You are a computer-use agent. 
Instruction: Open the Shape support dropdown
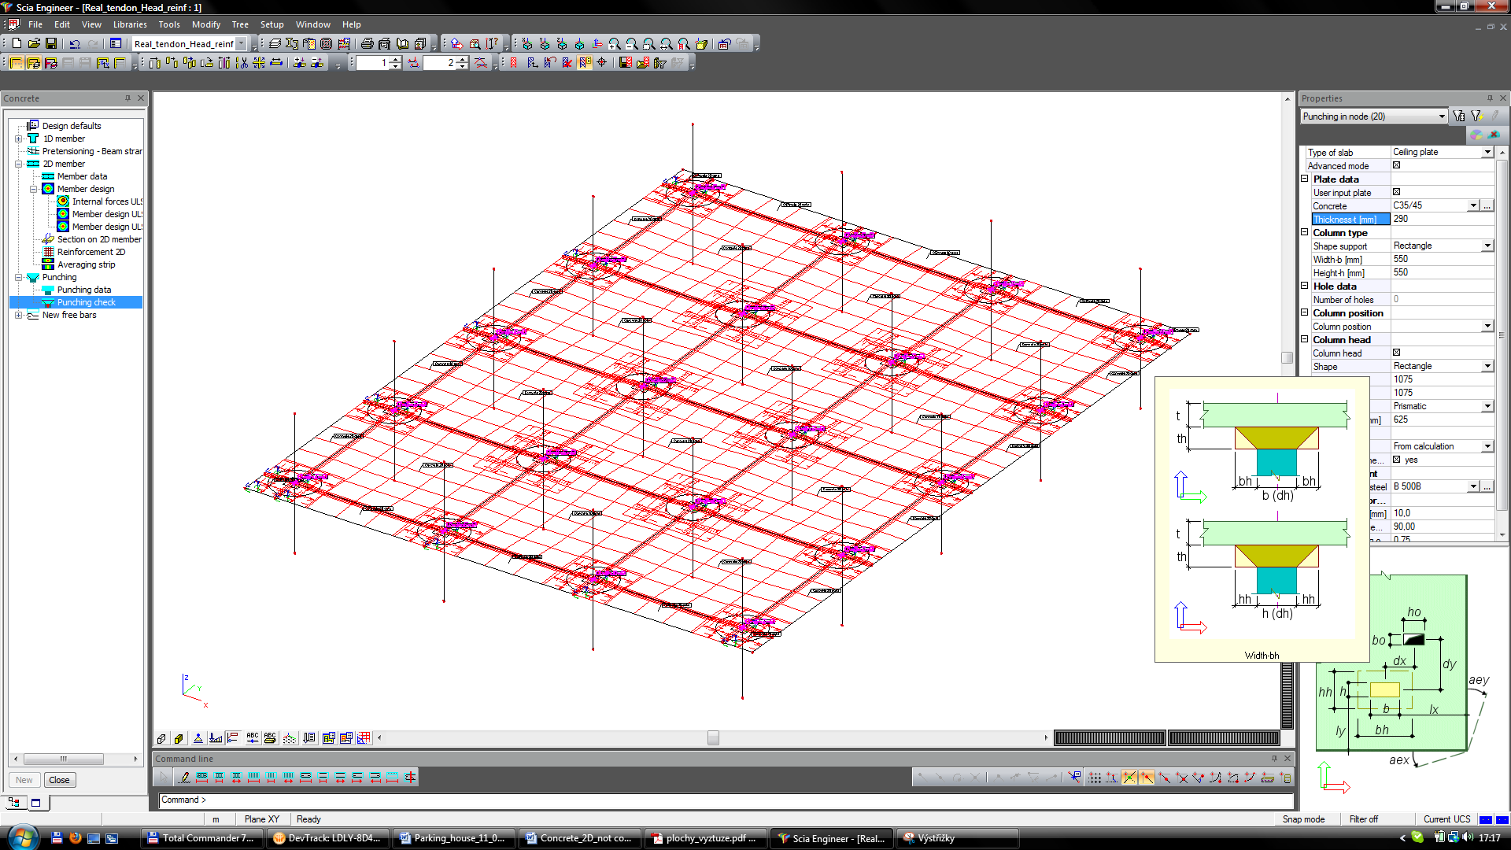[x=1487, y=246]
